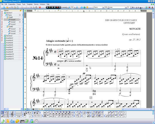Click the font size field showing 10

[x=129, y=7]
